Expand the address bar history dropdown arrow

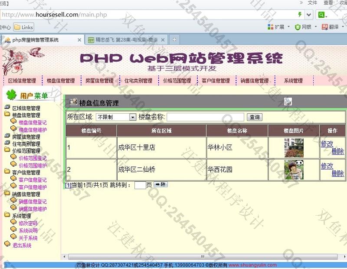click(x=309, y=15)
